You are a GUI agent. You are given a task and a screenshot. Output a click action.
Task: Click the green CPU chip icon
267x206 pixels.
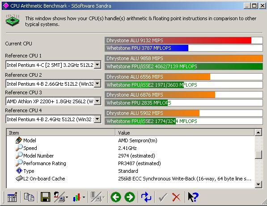pos(13,21)
